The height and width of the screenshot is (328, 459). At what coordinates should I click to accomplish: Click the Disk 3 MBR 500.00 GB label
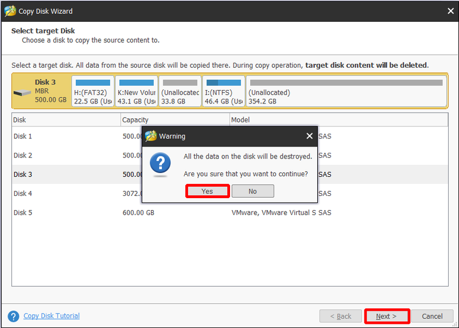[50, 91]
